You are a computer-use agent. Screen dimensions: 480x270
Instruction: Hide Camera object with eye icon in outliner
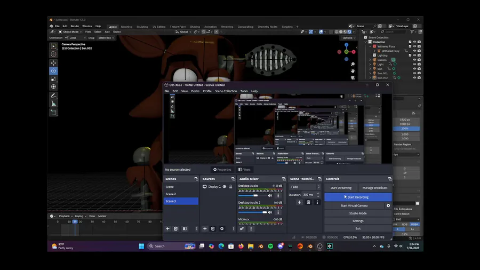click(x=414, y=60)
